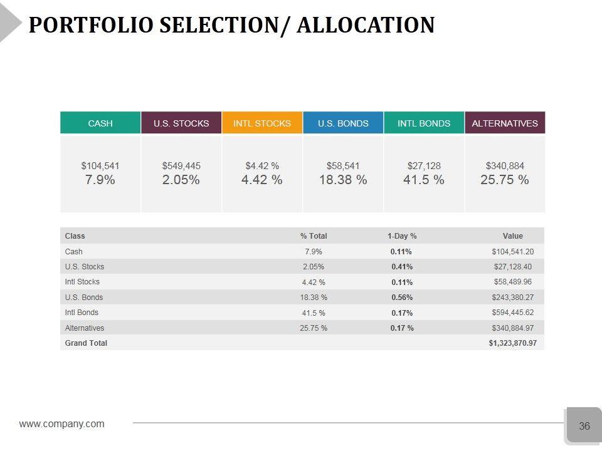The height and width of the screenshot is (451, 602).
Task: Click the green CASH header tile
Action: [x=100, y=123]
